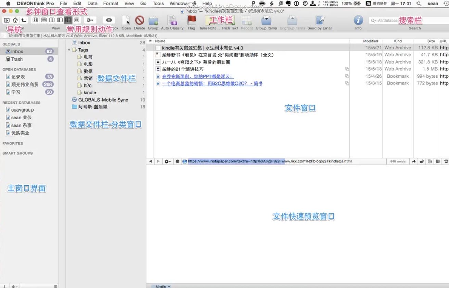This screenshot has height=288, width=449.
Task: Open the Info panel icon
Action: [x=358, y=20]
